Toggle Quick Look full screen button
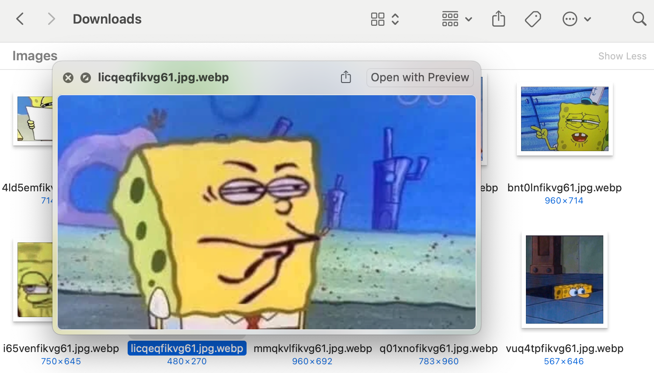 point(86,78)
